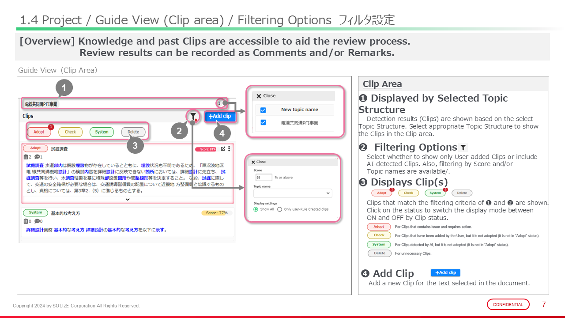Click the clipboard icon on the first clip
Image resolution: width=565 pixels, height=318 pixels.
click(x=26, y=157)
